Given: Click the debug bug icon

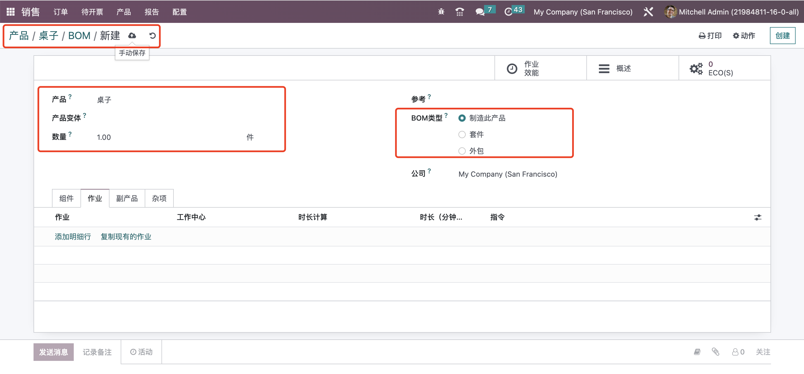Looking at the screenshot, I should [441, 12].
